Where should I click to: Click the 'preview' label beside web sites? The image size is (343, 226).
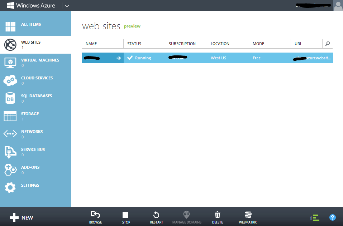(132, 26)
